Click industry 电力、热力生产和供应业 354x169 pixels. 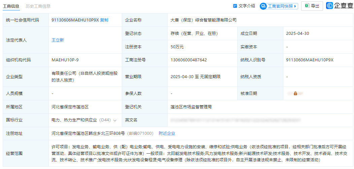[74, 120]
